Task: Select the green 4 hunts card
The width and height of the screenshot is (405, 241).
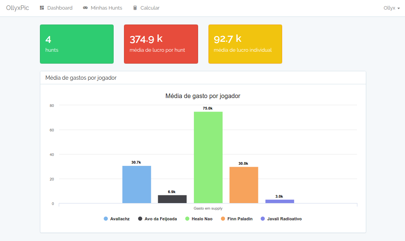Action: pyautogui.click(x=77, y=44)
